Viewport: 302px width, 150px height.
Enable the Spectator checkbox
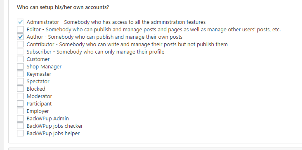click(x=20, y=81)
